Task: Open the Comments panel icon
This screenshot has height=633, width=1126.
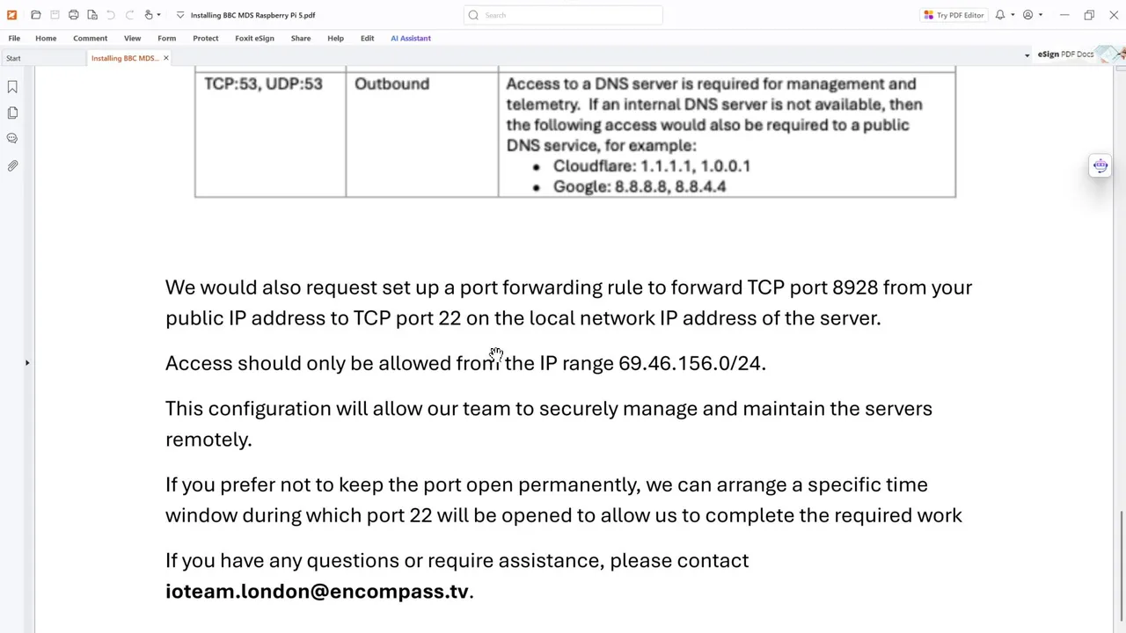Action: point(12,138)
